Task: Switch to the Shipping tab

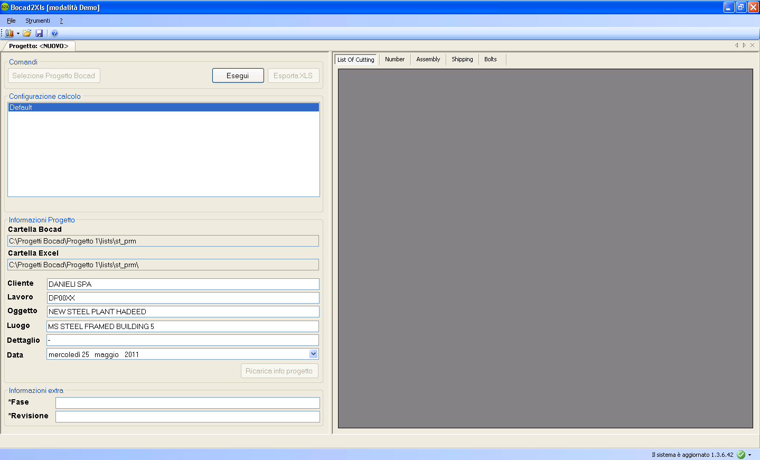Action: (462, 59)
